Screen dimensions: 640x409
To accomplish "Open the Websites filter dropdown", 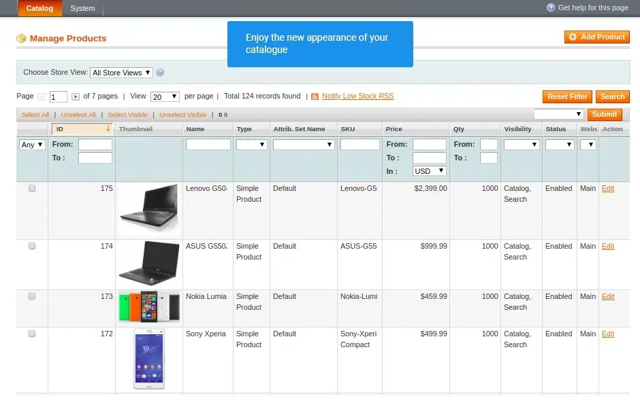I will click(x=588, y=145).
